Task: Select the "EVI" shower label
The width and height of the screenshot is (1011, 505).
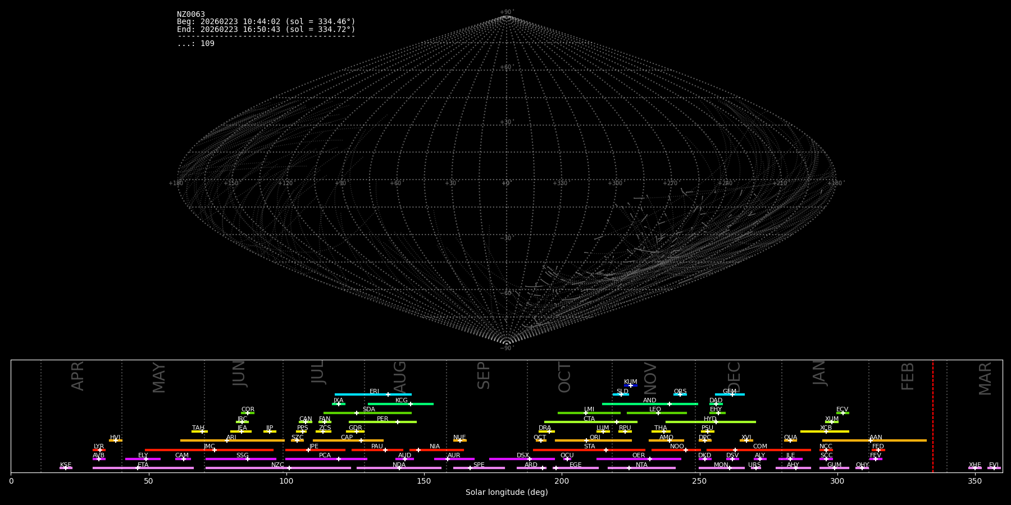Action: click(994, 465)
